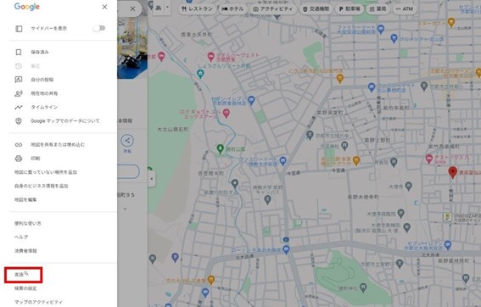Collapse the side panel arrow handle

[152, 178]
